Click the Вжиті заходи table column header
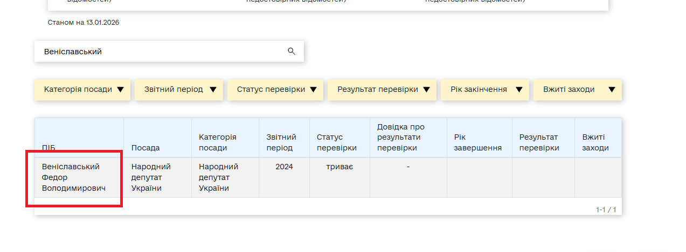Image resolution: width=686 pixels, height=252 pixels. coord(595,142)
